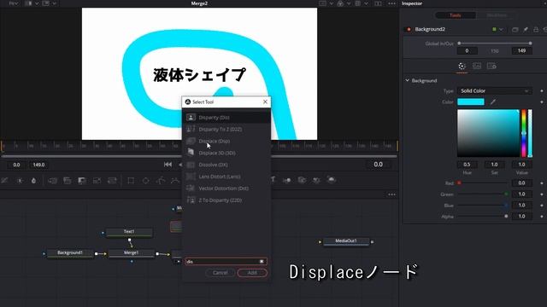Click the Saturation value field
Viewport: 547px width, 307px height.
point(494,165)
